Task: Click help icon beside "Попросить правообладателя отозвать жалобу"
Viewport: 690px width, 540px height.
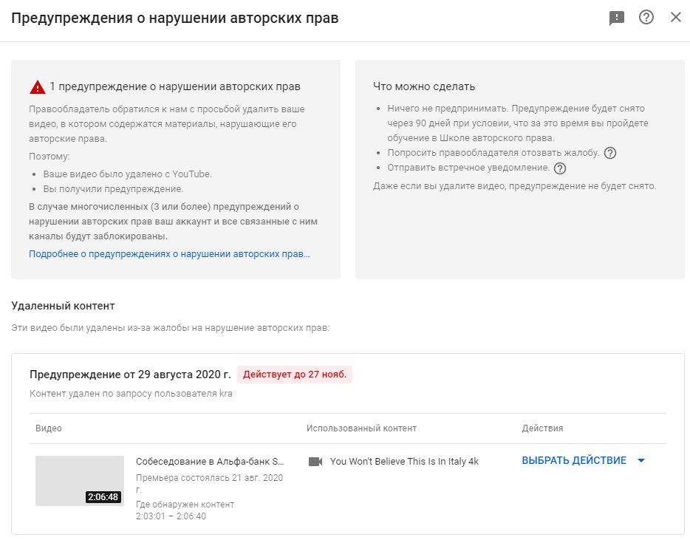Action: pos(610,153)
